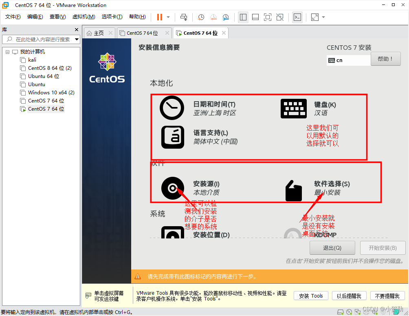The image size is (409, 316).
Task: Click the 帮助！ help button
Action: point(385,59)
